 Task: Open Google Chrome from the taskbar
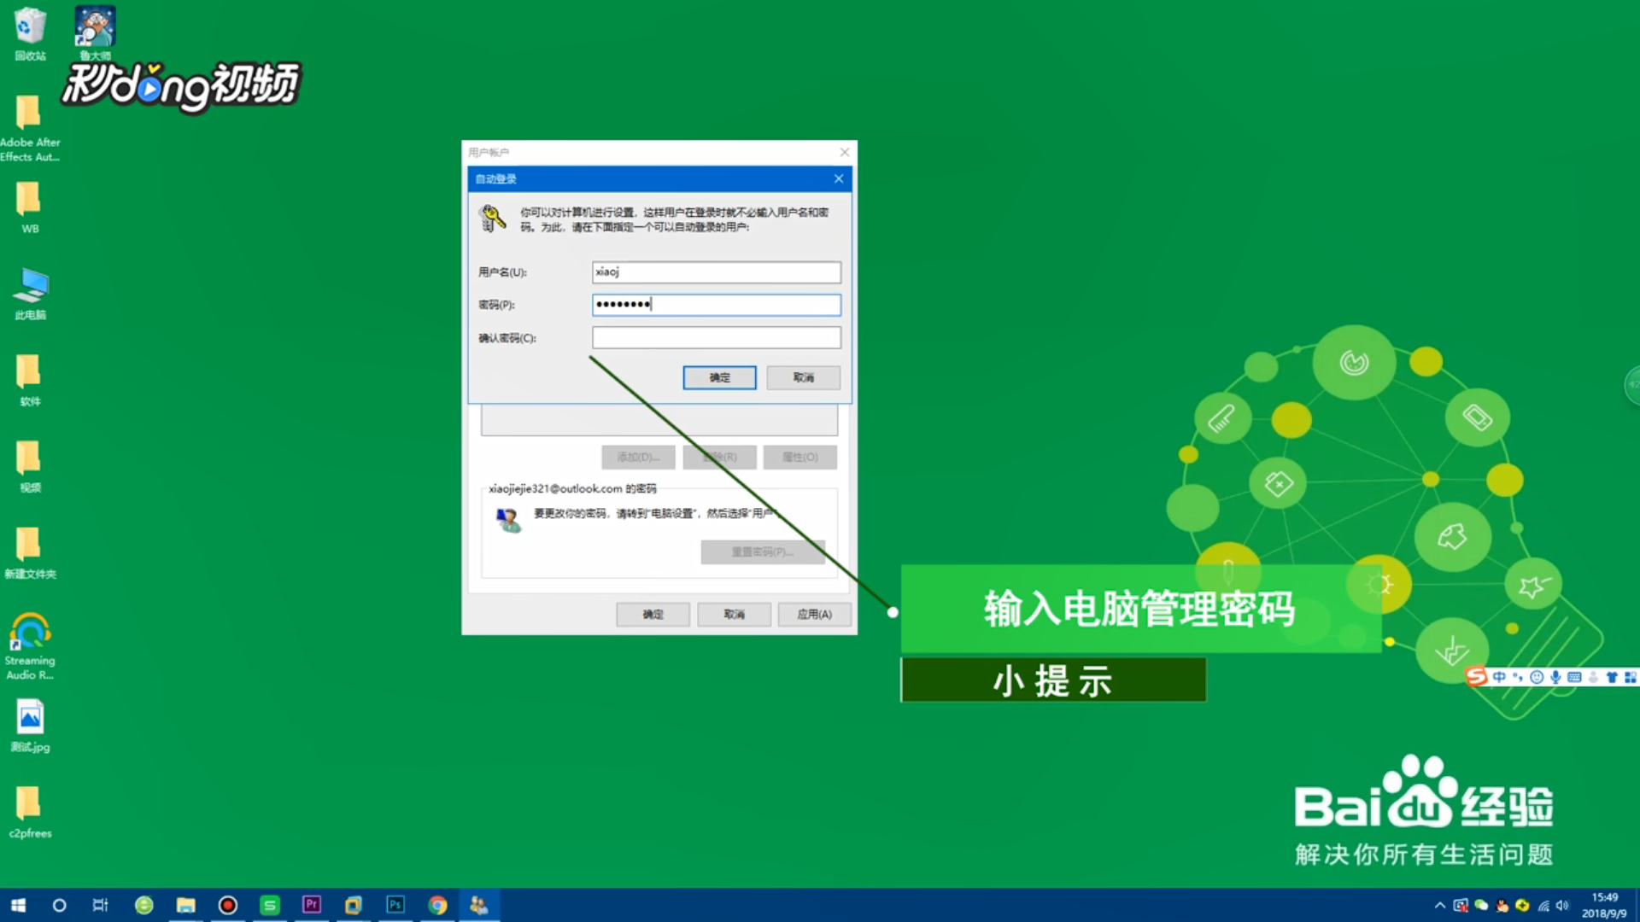(437, 904)
